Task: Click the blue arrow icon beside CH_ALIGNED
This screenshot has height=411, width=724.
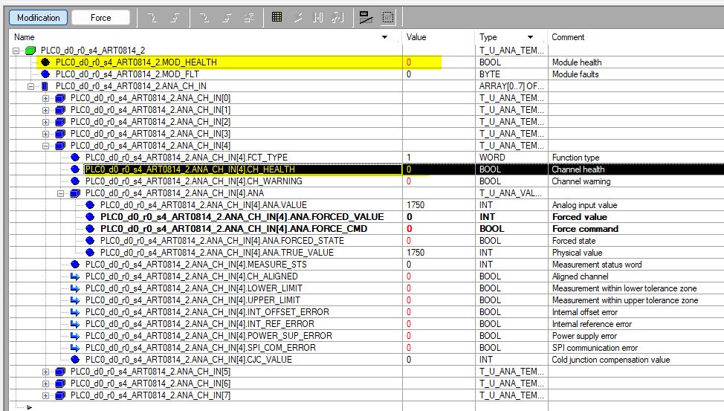Action: point(75,276)
